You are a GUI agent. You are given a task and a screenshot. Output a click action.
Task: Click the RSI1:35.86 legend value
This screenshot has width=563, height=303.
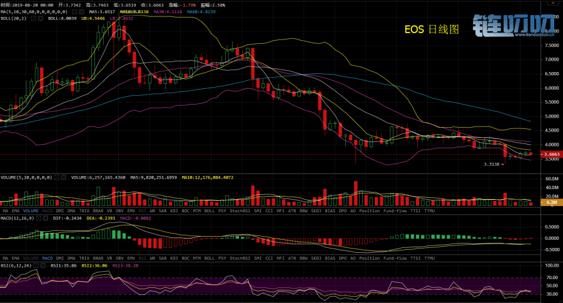click(x=64, y=265)
